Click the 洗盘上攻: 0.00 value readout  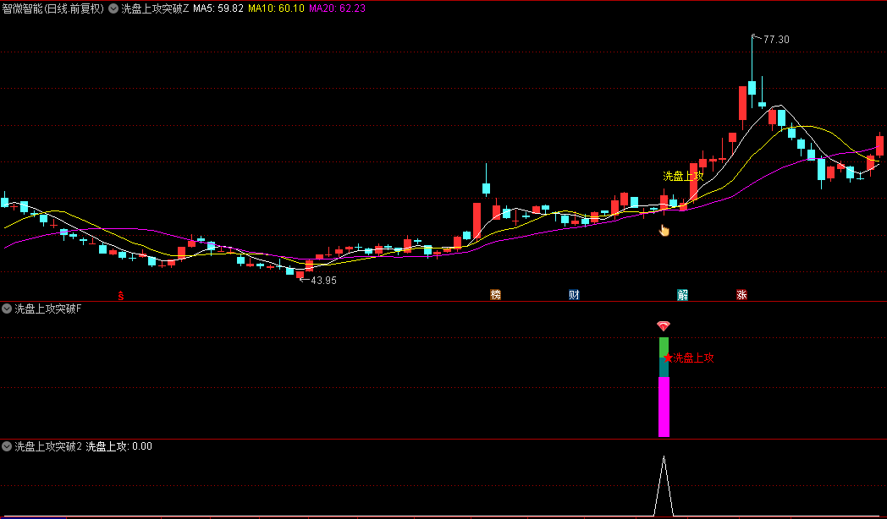pos(118,446)
